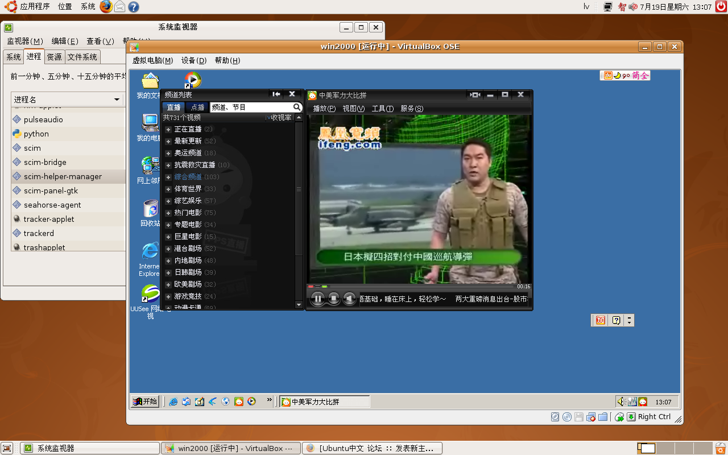Expand 体育世界 channel category
The image size is (728, 455).
(x=168, y=189)
